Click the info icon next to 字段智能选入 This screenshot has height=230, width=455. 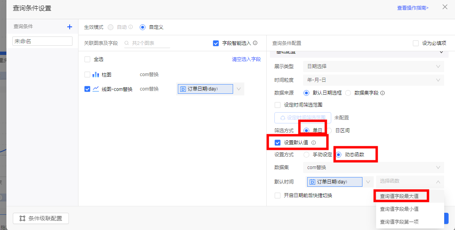(255, 43)
